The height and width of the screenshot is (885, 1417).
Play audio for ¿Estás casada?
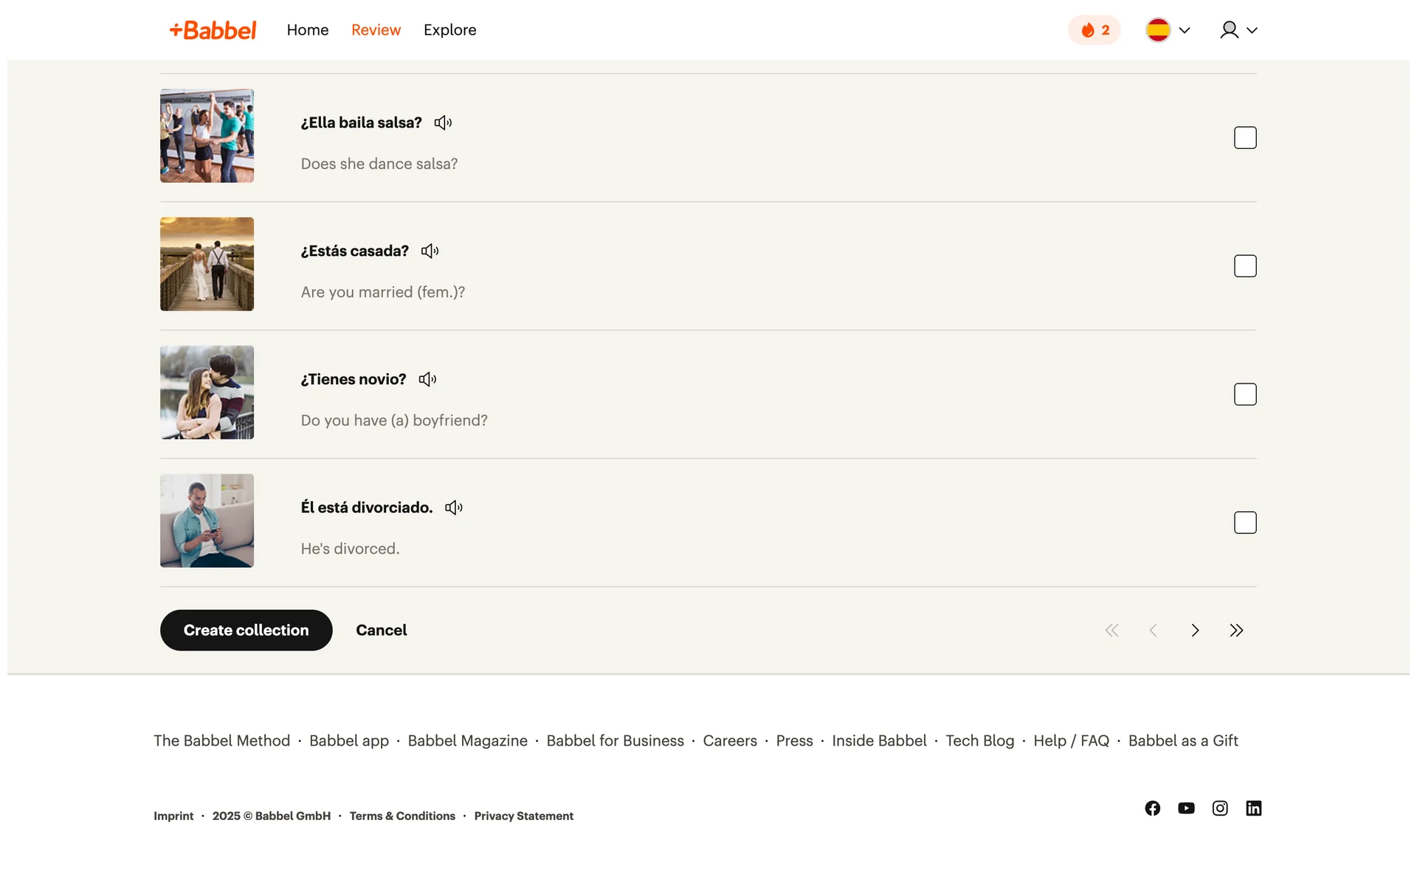tap(430, 251)
